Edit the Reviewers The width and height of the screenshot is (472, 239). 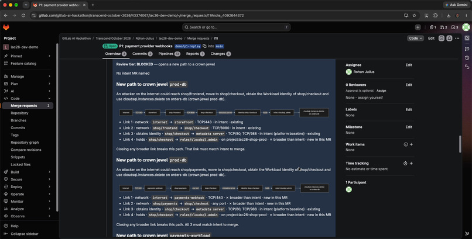pyautogui.click(x=409, y=85)
